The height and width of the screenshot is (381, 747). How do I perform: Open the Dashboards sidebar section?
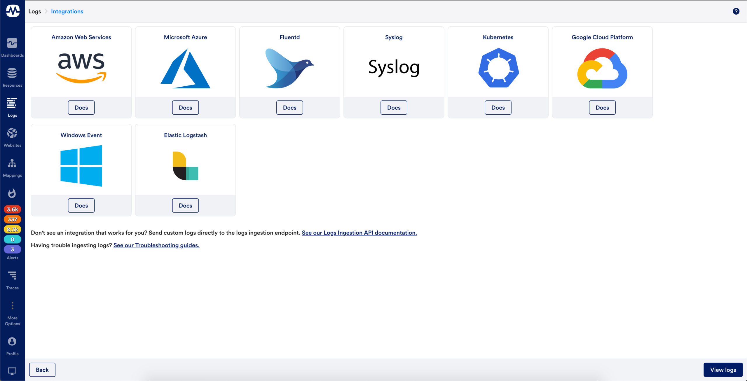click(12, 47)
